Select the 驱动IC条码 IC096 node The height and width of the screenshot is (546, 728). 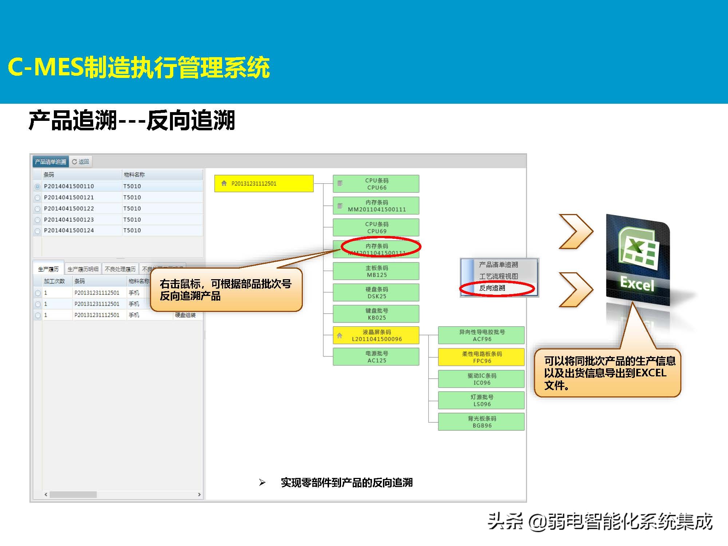point(481,379)
